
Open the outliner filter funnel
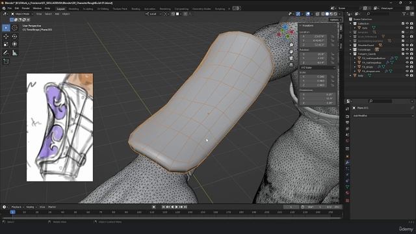click(x=404, y=14)
